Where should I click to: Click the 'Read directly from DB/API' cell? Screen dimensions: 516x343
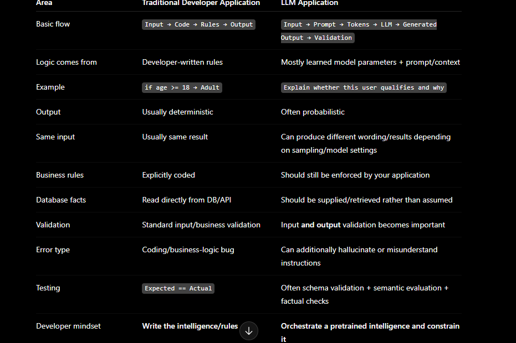[x=187, y=200]
